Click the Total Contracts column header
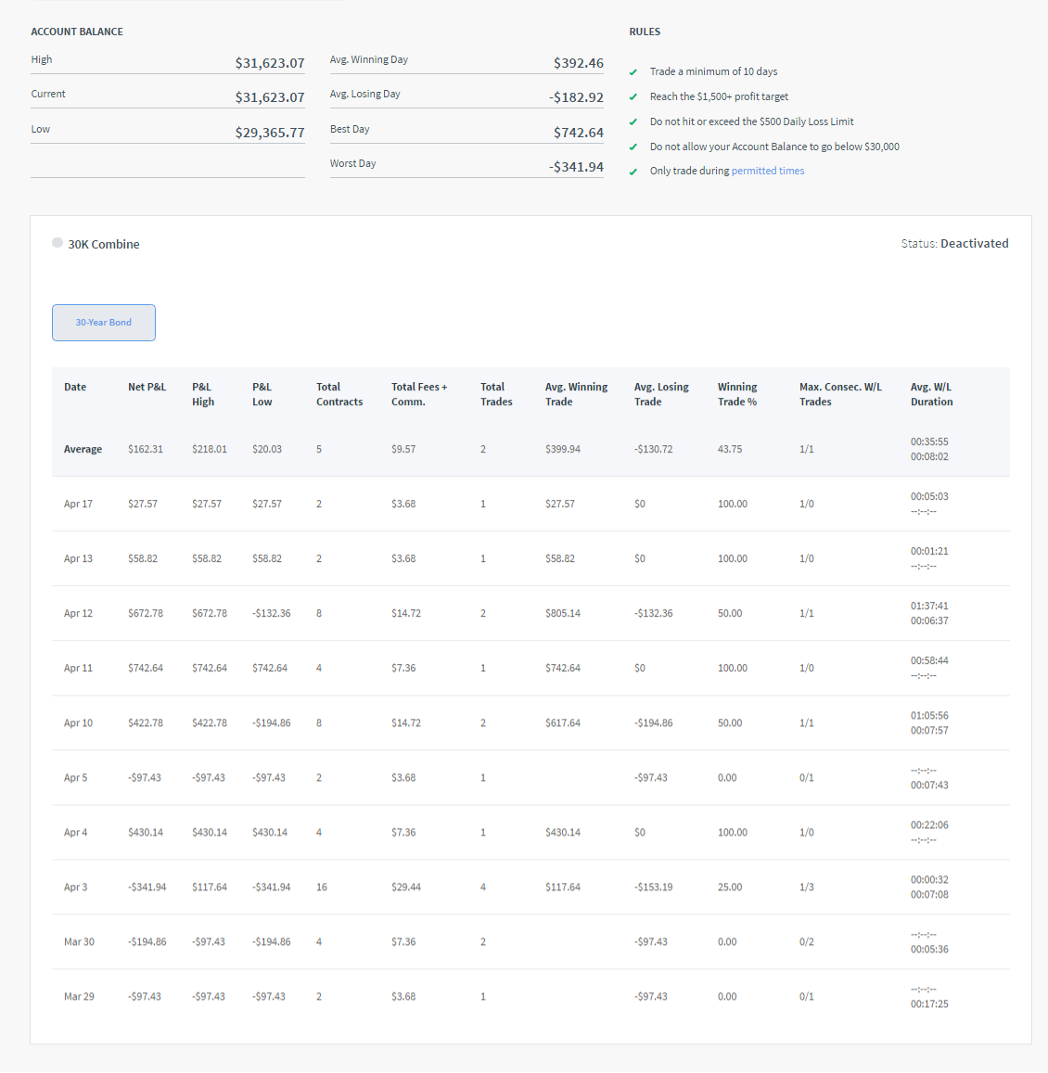The height and width of the screenshot is (1073, 1048). pyautogui.click(x=339, y=394)
